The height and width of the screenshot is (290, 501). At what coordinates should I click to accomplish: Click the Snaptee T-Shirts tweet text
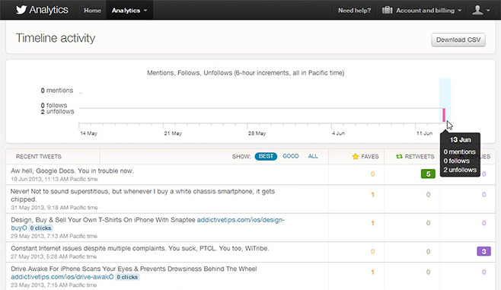pos(103,220)
